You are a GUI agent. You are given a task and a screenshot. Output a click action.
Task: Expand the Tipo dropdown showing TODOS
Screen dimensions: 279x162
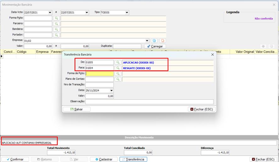127,13
